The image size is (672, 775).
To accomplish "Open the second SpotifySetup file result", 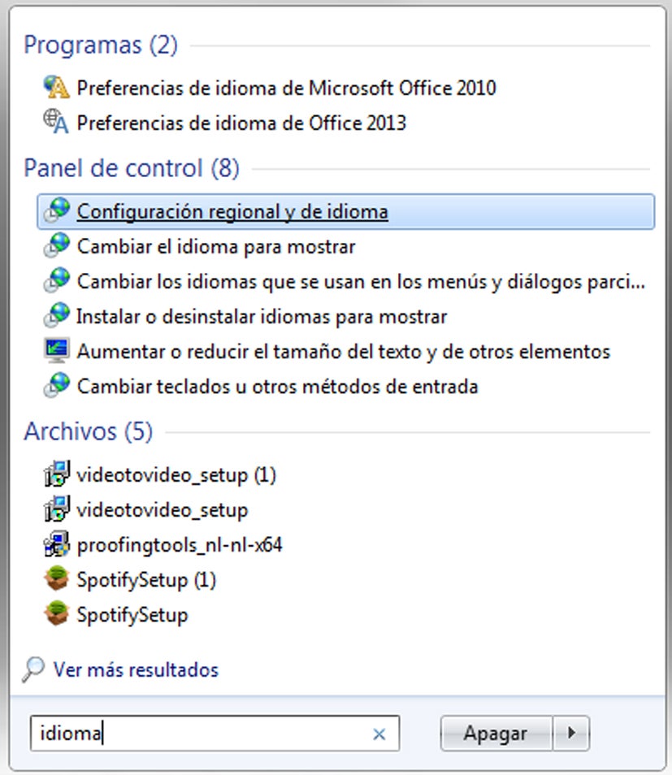I will pos(132,615).
